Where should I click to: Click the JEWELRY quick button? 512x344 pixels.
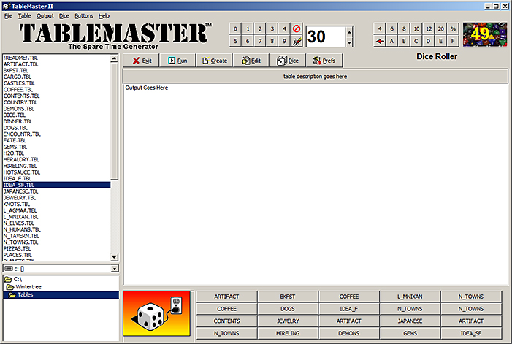287,321
